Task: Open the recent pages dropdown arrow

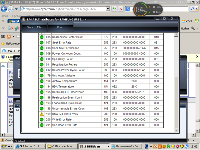Action: click(x=16, y=9)
